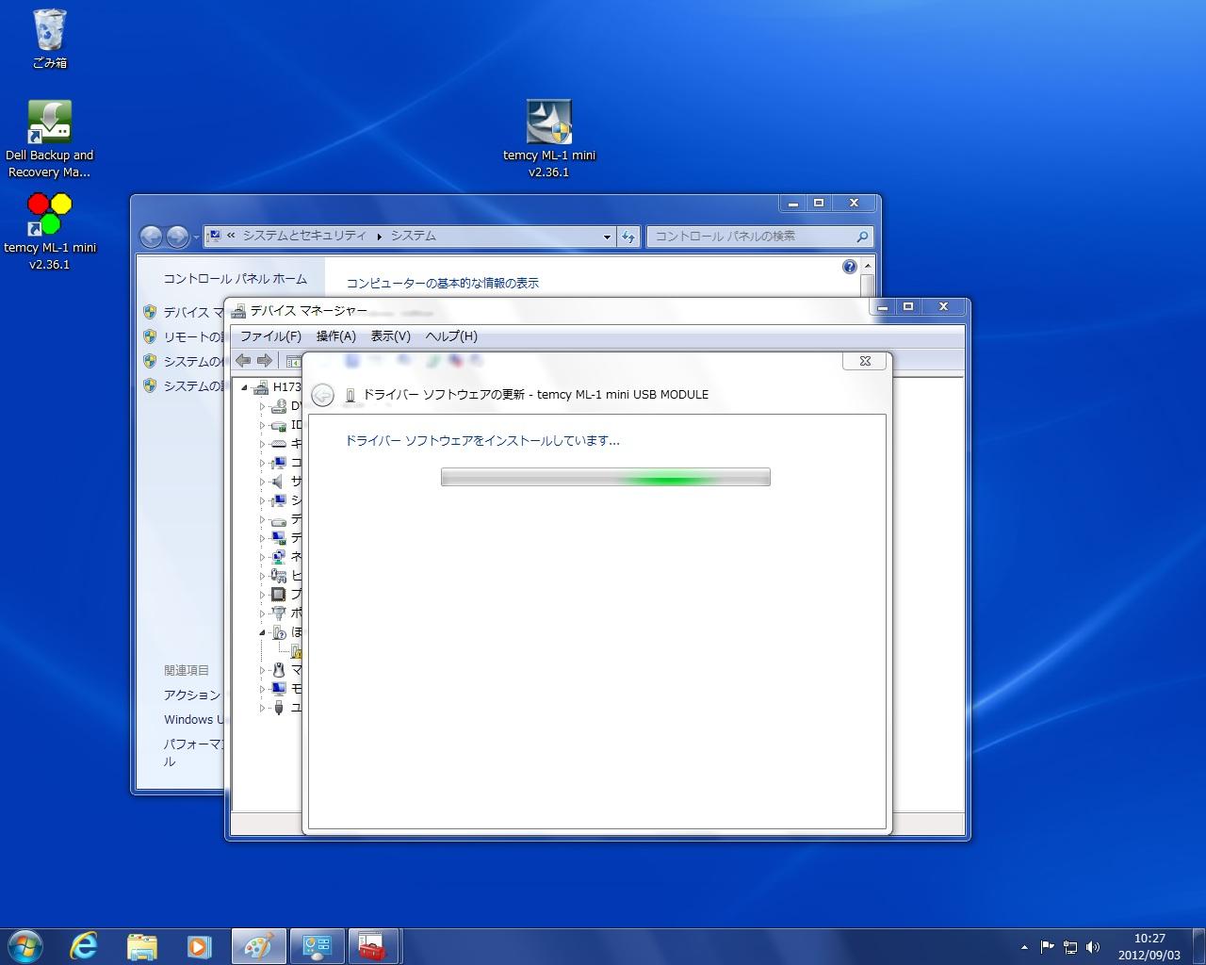Select the disk drive category icon

(278, 519)
